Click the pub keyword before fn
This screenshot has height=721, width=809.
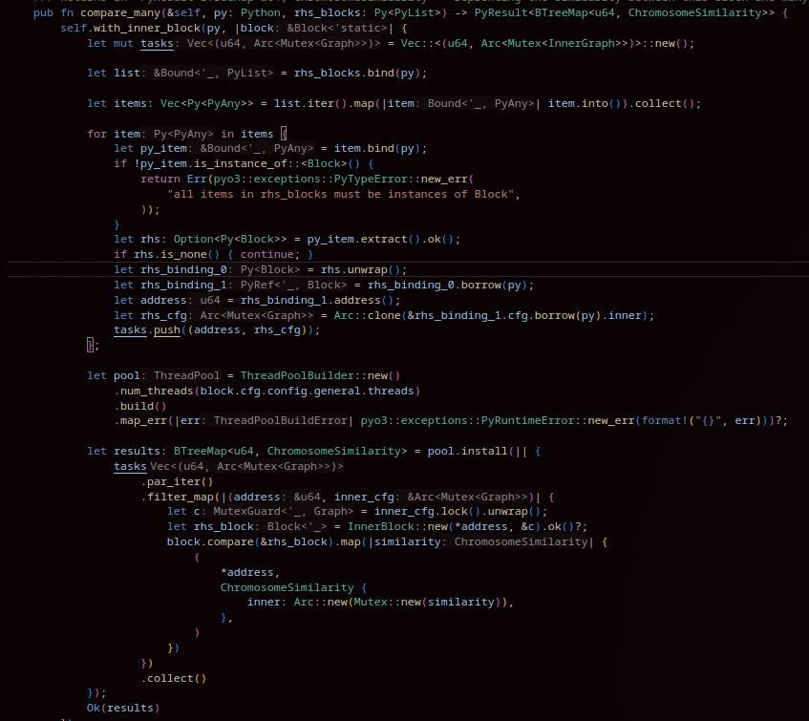pyautogui.click(x=43, y=12)
